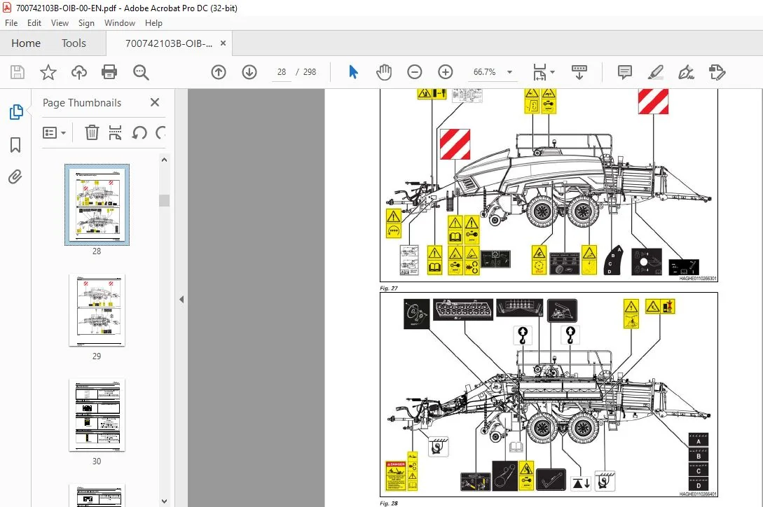Click the Fig. 27 caption text
The height and width of the screenshot is (507, 763).
tap(388, 288)
